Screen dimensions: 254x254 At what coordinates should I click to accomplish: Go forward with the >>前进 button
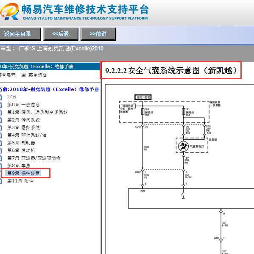[x=98, y=34]
